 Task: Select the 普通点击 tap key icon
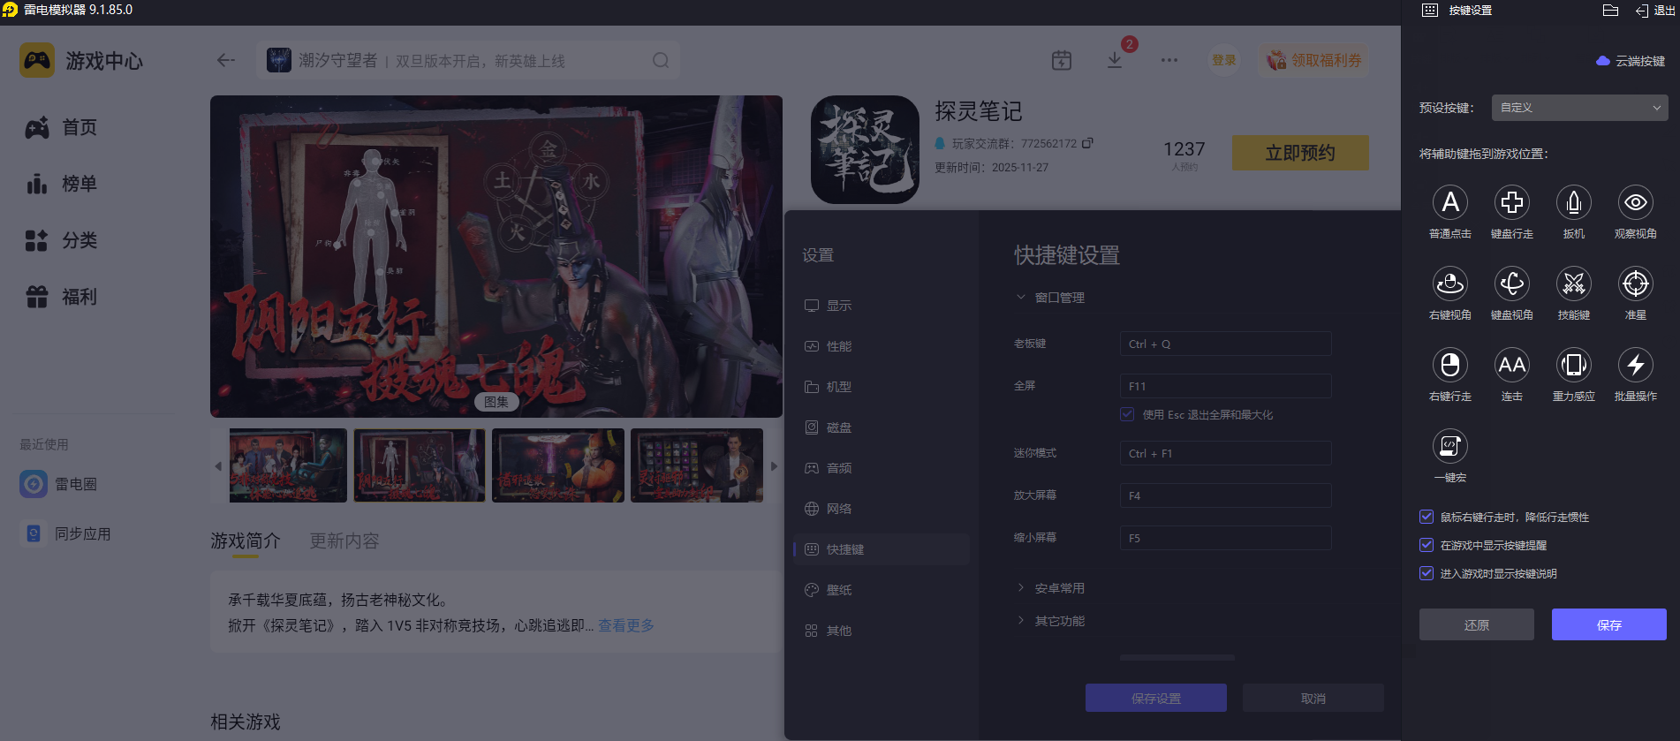tap(1449, 202)
